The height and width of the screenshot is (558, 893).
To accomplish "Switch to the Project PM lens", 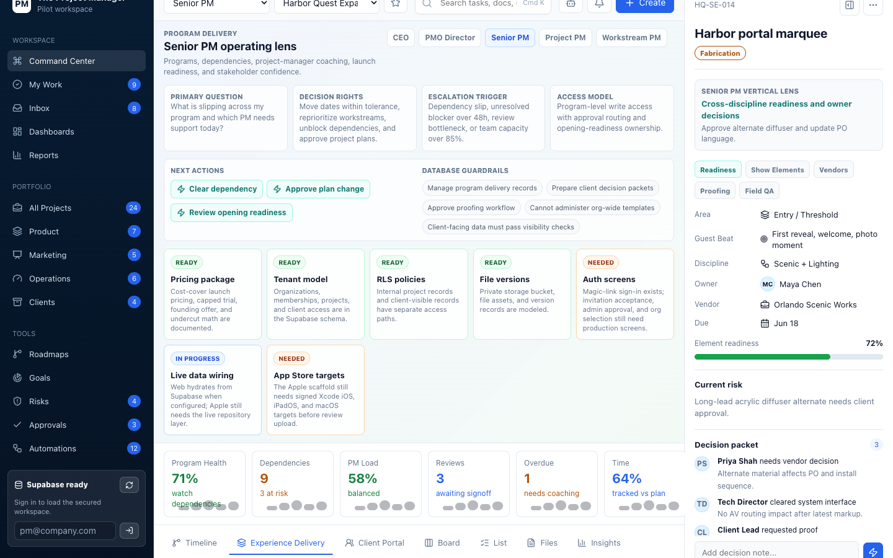I will point(566,38).
